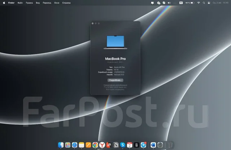Open Calendar from the Dock
This screenshot has width=231, height=150.
coord(130,145)
